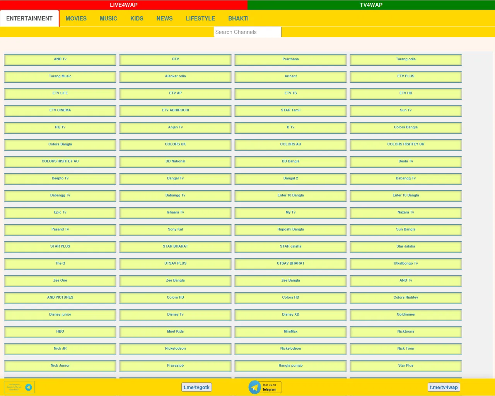Open the Utkalbongo Tv channel
The height and width of the screenshot is (396, 495).
pos(406,264)
